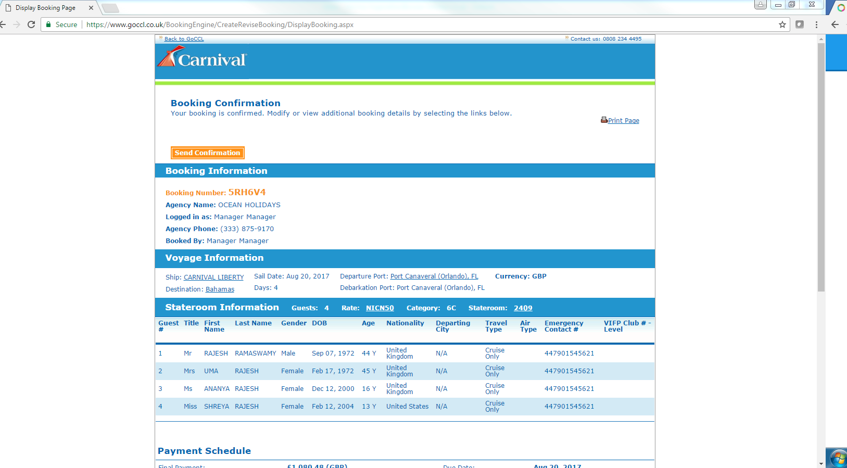Click the Booked By: Manager Manager text

pyautogui.click(x=217, y=241)
